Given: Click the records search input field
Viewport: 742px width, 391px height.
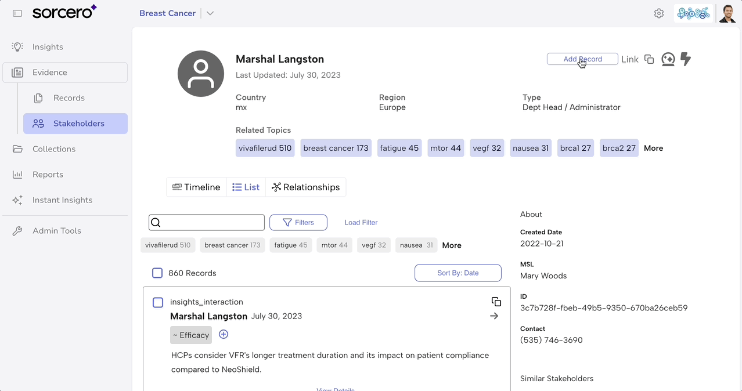Looking at the screenshot, I should coord(212,222).
